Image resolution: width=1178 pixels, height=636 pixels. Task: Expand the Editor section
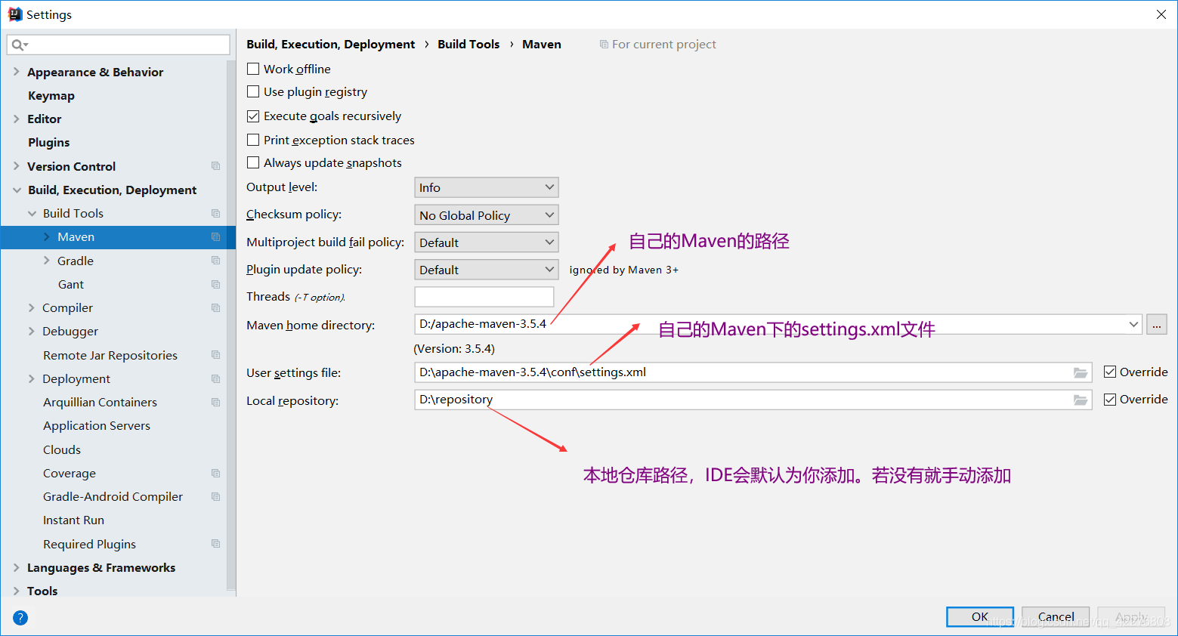(x=17, y=119)
